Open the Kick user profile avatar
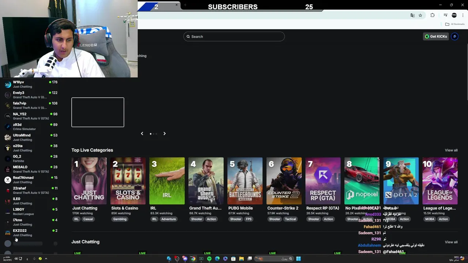The width and height of the screenshot is (468, 263). coord(455,37)
